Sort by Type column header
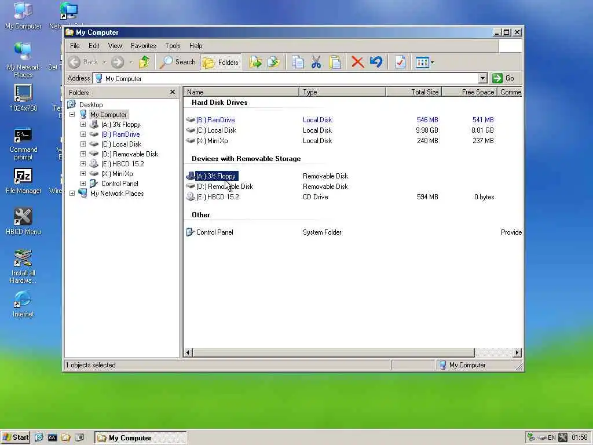The height and width of the screenshot is (445, 593). tap(343, 92)
